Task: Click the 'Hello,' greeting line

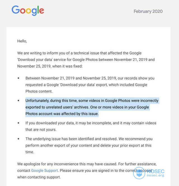Action: (x=22, y=41)
